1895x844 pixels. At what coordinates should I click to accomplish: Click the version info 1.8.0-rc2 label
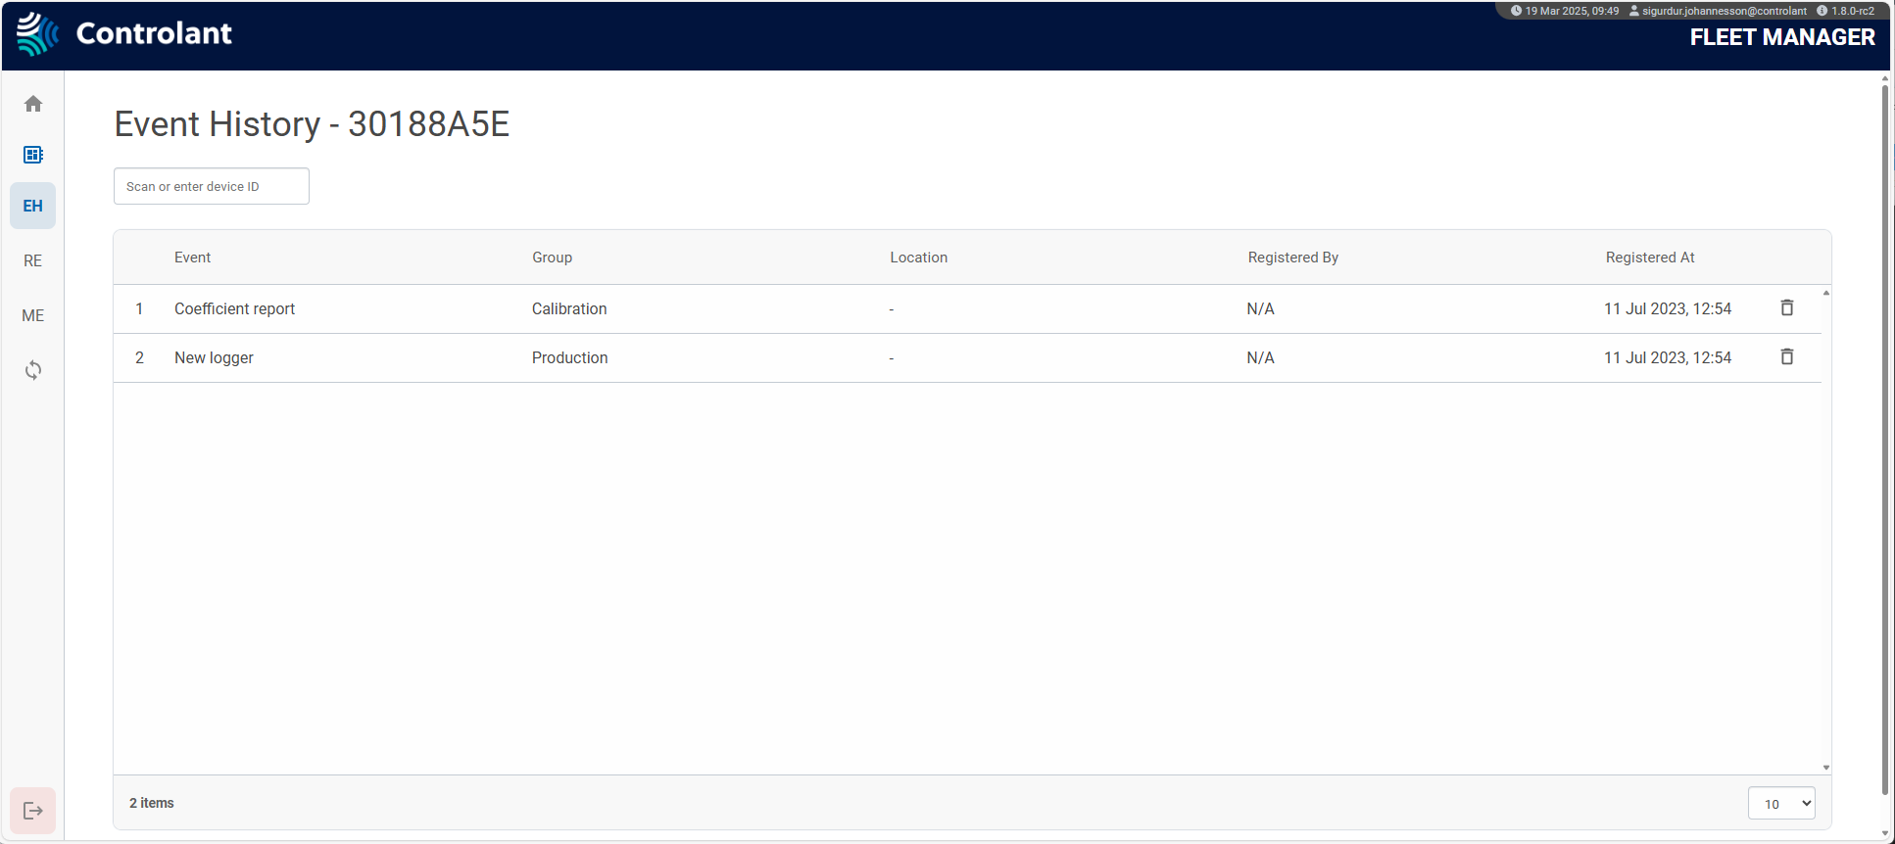coord(1845,11)
